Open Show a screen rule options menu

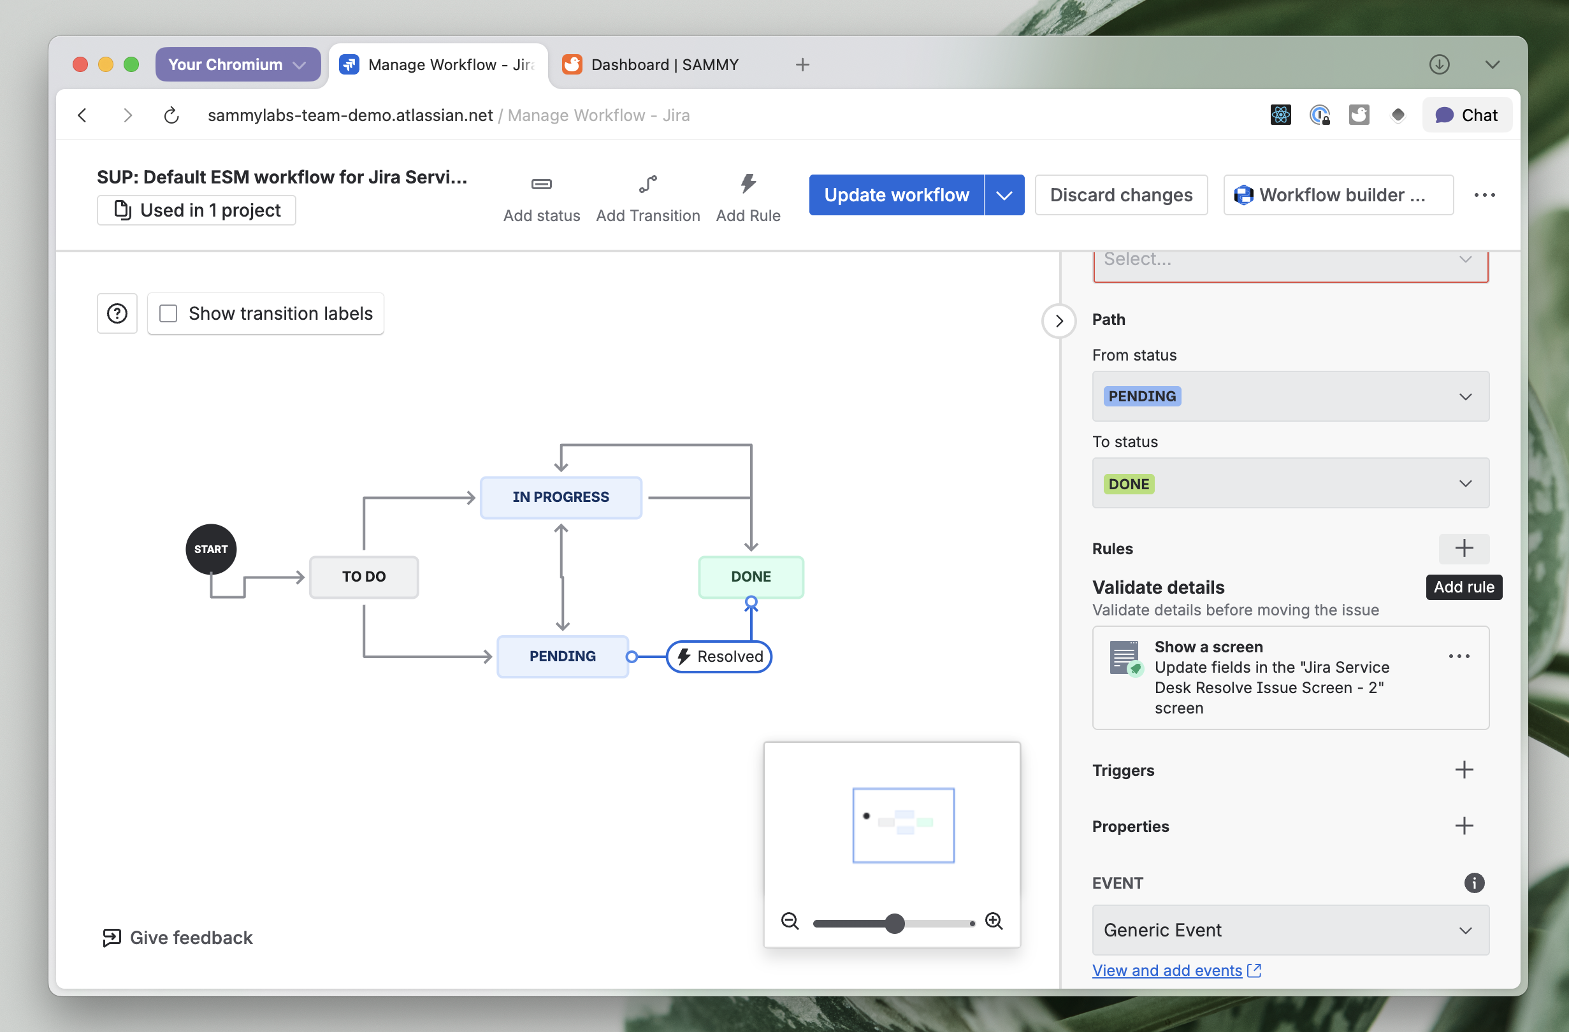click(1458, 656)
